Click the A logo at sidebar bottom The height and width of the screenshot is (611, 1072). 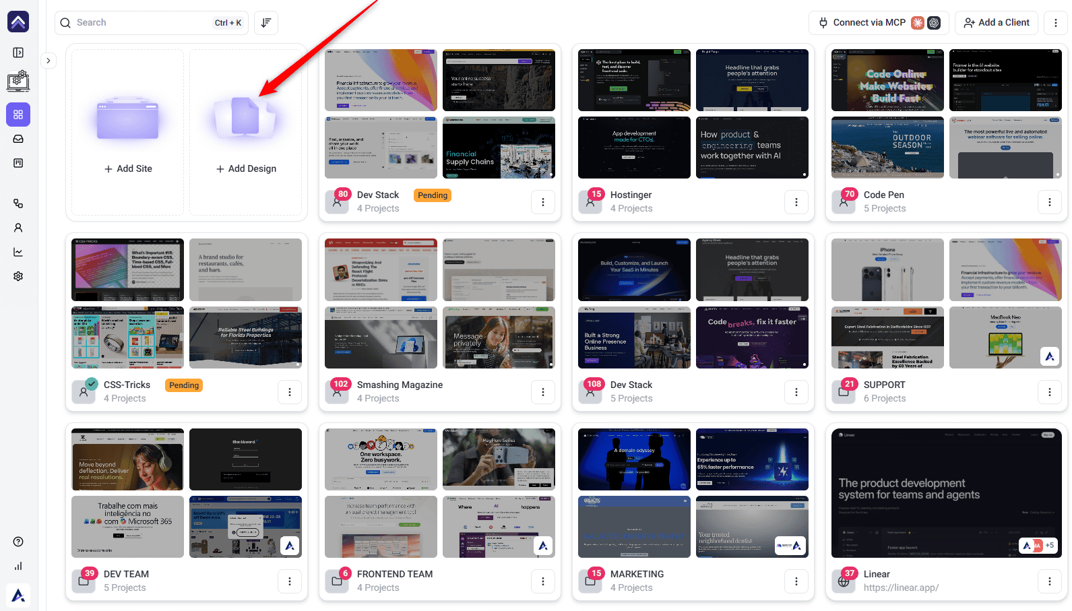(18, 596)
